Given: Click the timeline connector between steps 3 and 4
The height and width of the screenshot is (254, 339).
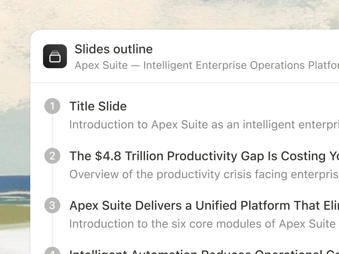Looking at the screenshot, I should pyautogui.click(x=52, y=230).
